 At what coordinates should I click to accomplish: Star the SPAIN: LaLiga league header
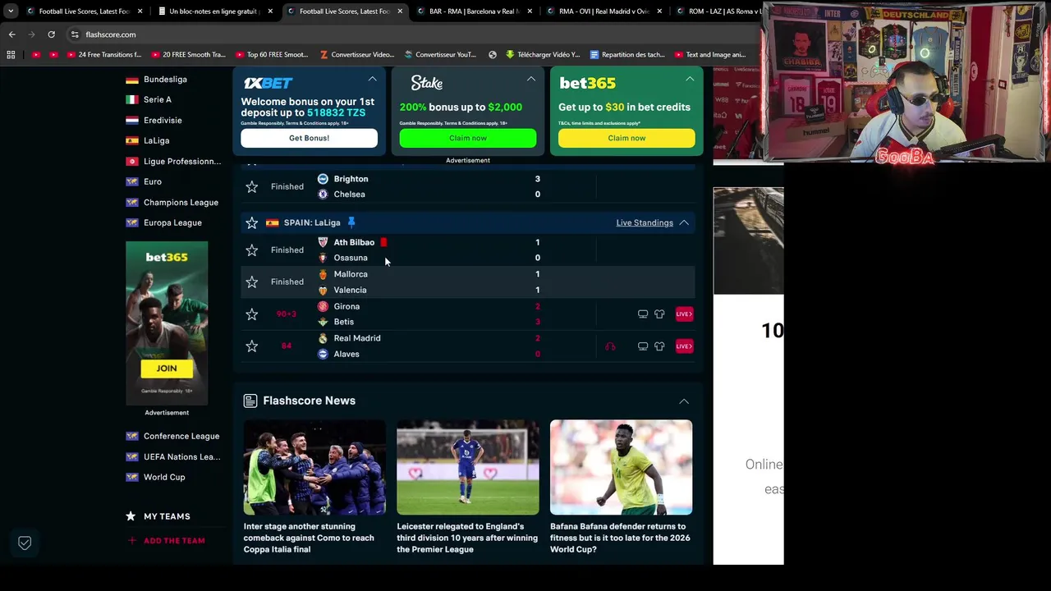click(x=252, y=222)
